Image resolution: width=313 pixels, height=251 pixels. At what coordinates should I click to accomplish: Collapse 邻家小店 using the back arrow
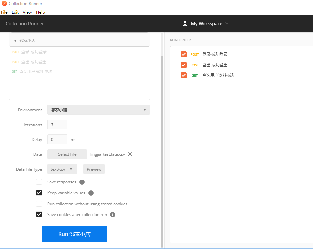(15, 40)
